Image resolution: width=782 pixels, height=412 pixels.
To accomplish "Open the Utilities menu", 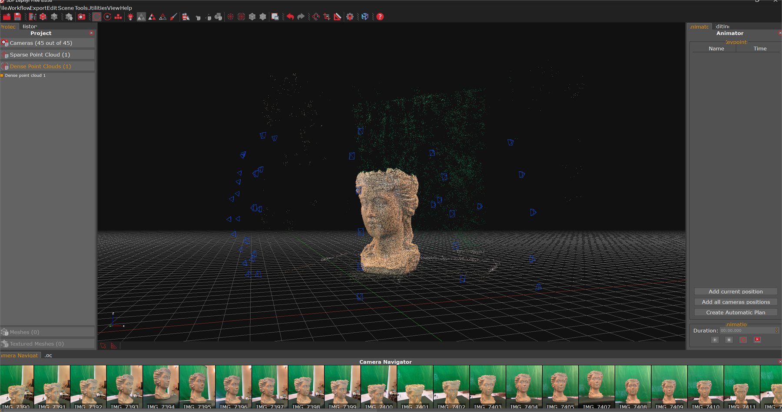I will tap(98, 8).
